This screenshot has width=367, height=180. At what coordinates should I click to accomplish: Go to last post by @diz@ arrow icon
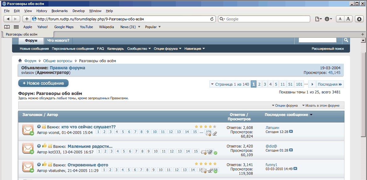pos(291,150)
